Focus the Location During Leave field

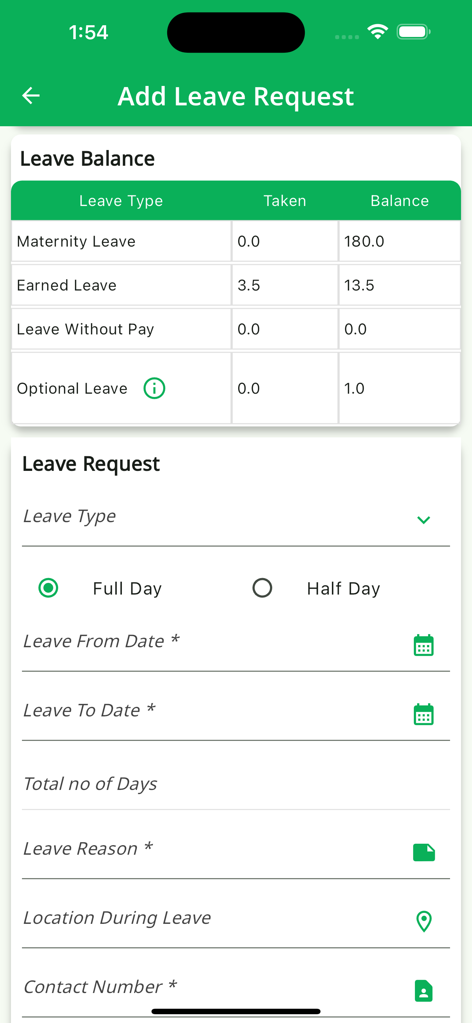tap(211, 918)
